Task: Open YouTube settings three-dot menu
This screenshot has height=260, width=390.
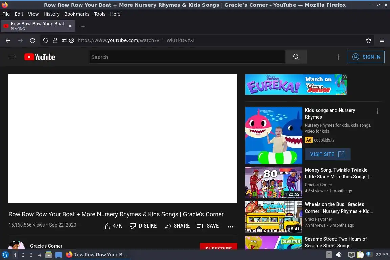Action: [x=338, y=57]
